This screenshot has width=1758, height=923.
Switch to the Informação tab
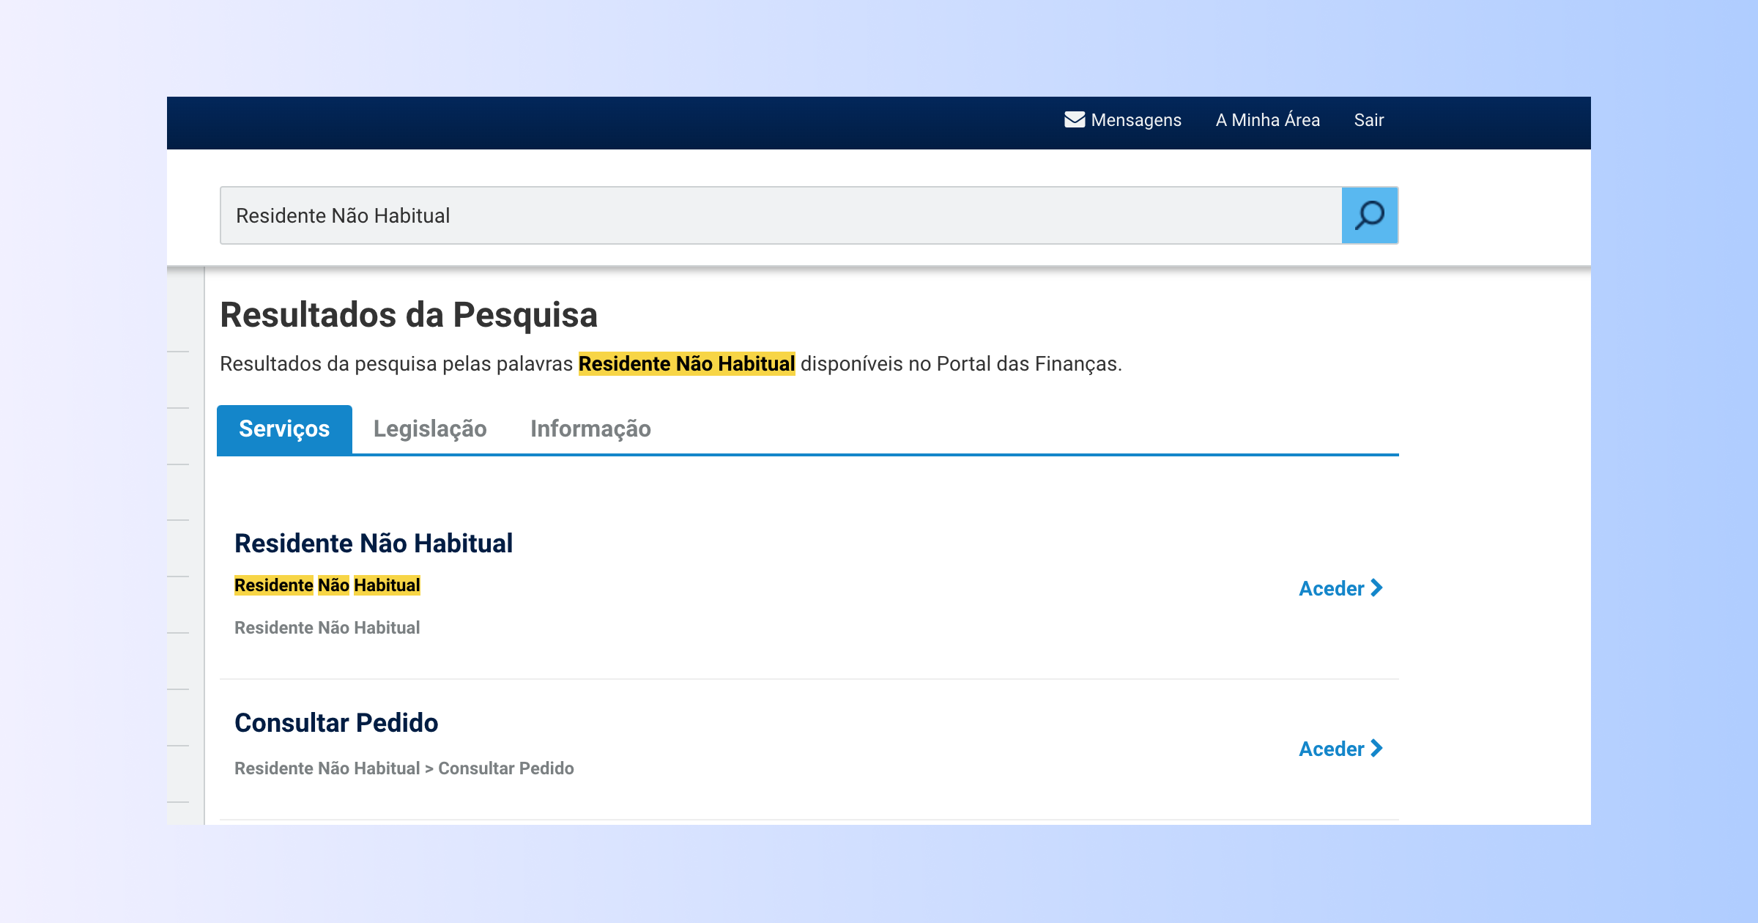tap(590, 429)
